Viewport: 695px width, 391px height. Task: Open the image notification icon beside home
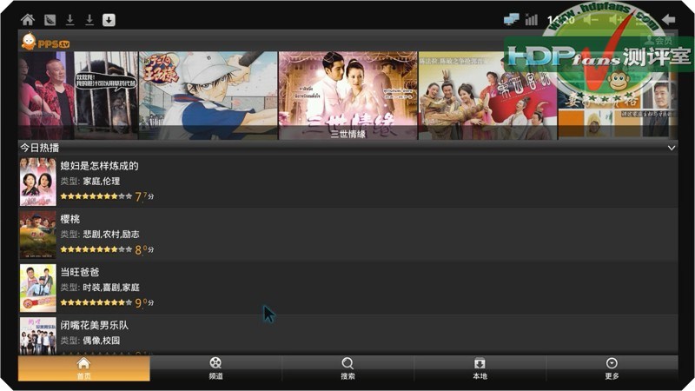pyautogui.click(x=50, y=20)
